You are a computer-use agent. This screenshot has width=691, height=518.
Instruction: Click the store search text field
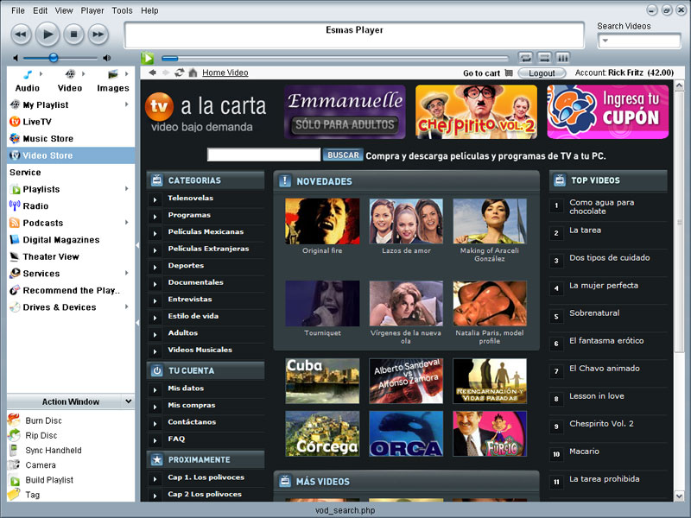click(x=264, y=155)
